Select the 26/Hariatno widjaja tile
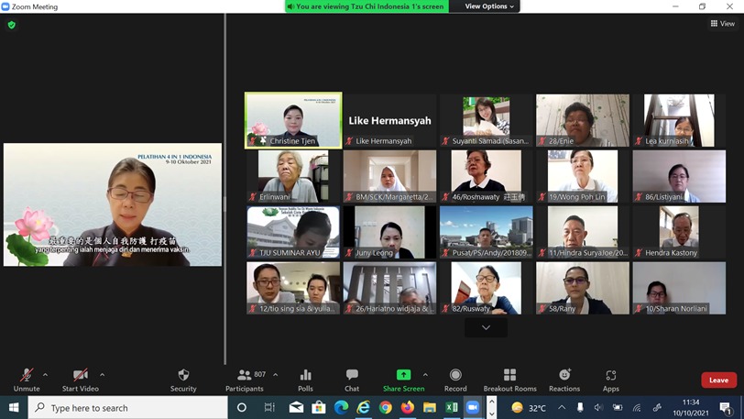 [389, 288]
